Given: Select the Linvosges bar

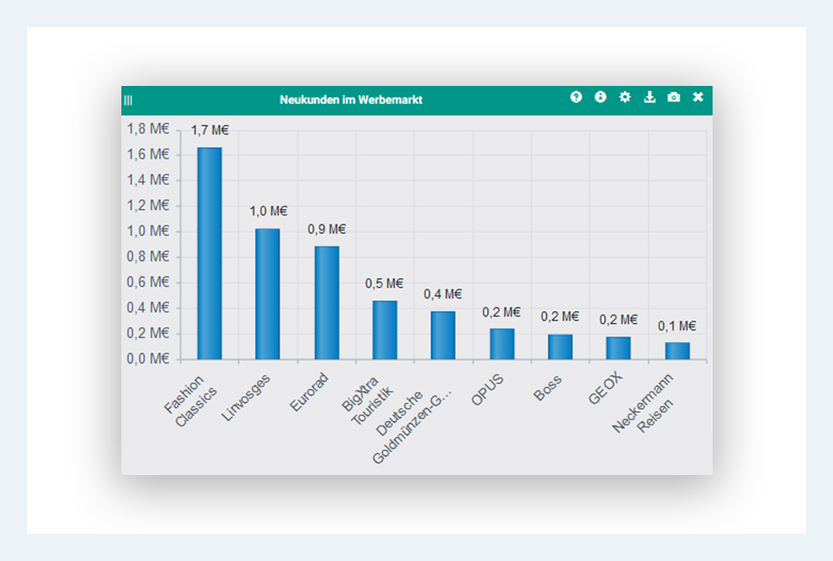Looking at the screenshot, I should [x=267, y=294].
